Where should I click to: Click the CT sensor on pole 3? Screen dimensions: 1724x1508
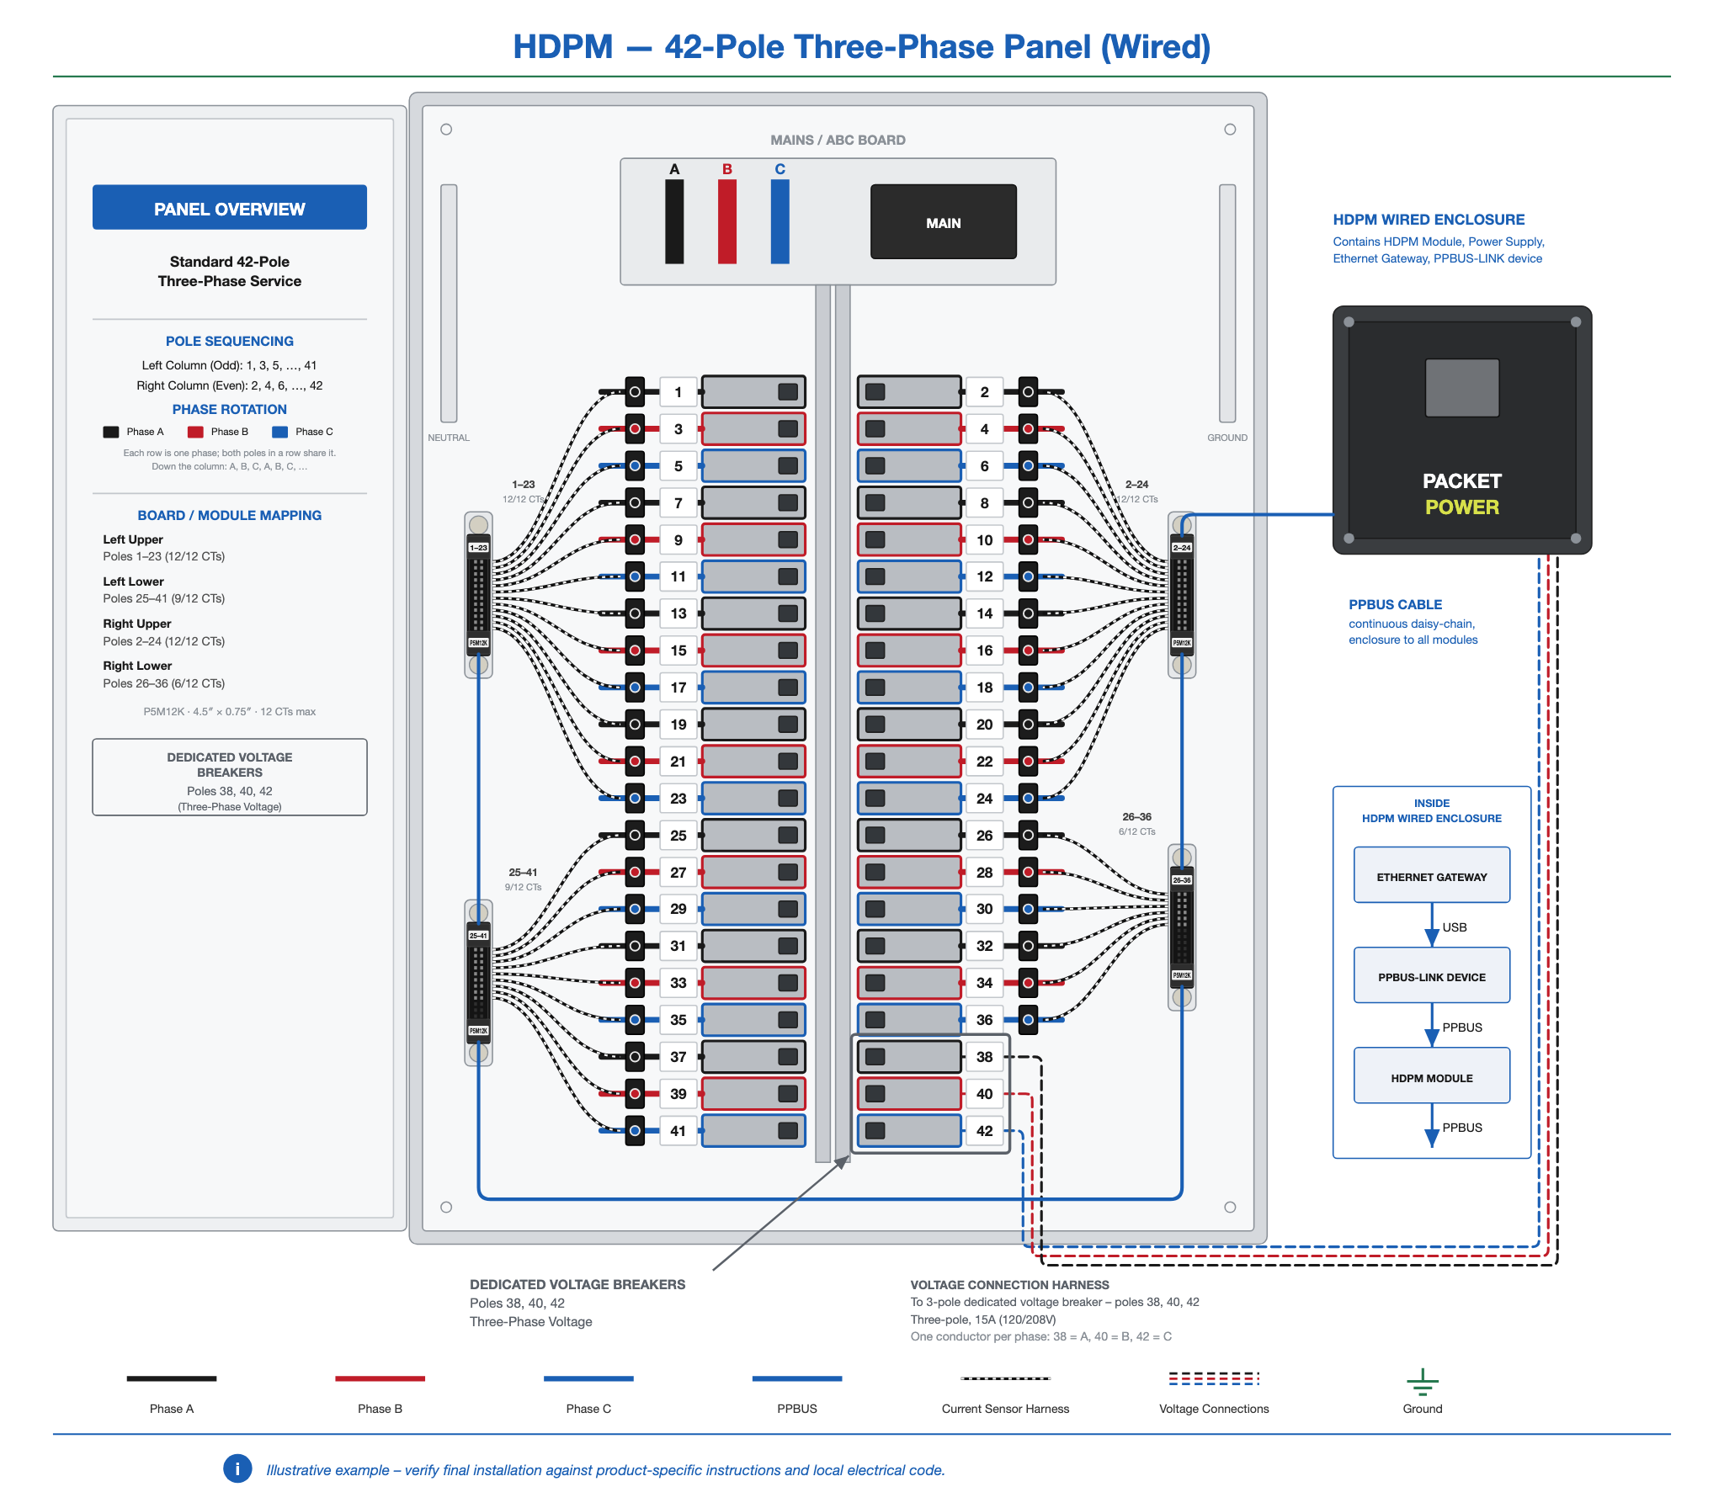[x=635, y=429]
